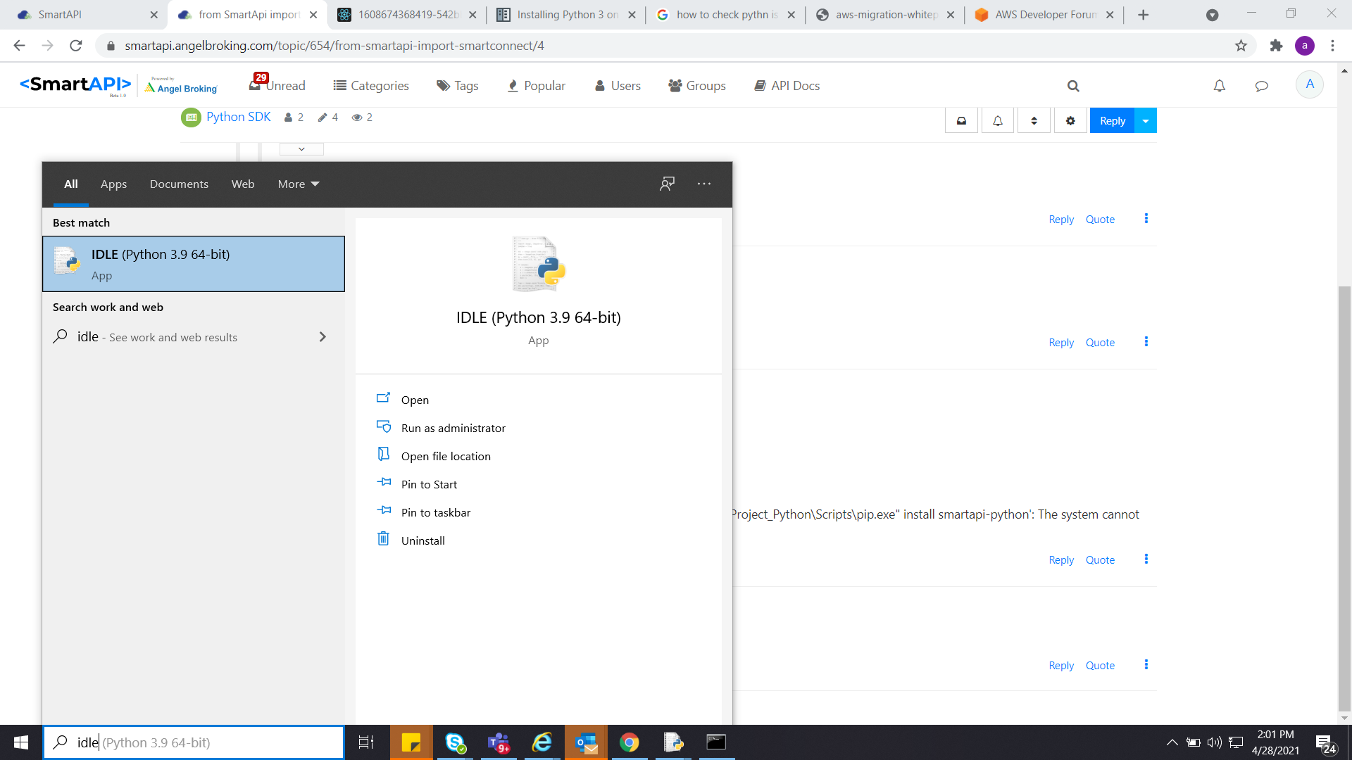1352x760 pixels.
Task: Click the search feedback person icon
Action: (x=667, y=184)
